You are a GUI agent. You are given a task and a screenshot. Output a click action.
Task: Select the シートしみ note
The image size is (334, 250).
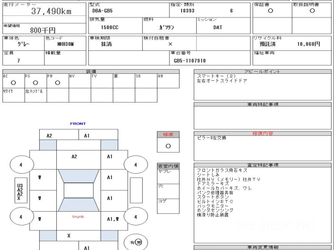pos(208,175)
